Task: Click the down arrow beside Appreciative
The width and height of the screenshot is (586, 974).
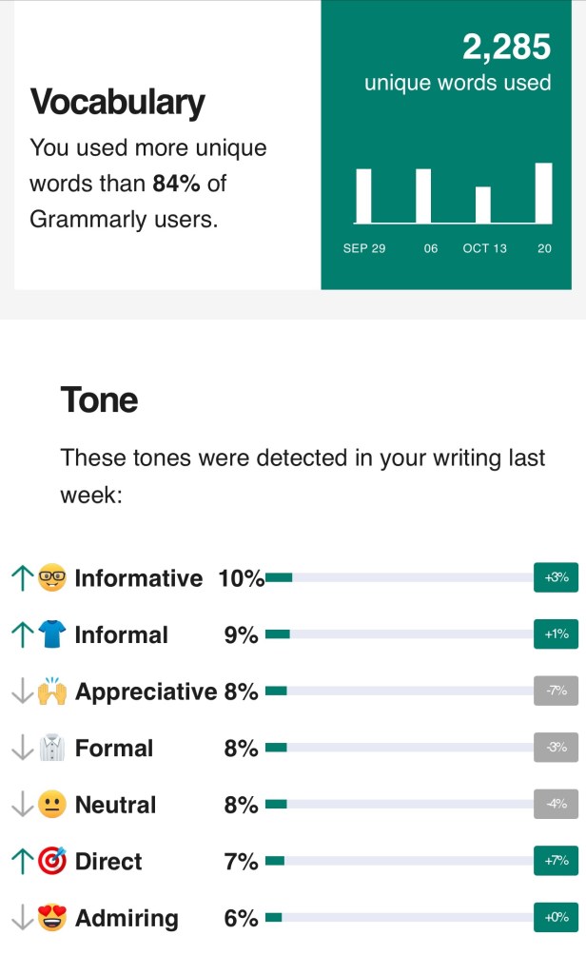Action: 21,692
